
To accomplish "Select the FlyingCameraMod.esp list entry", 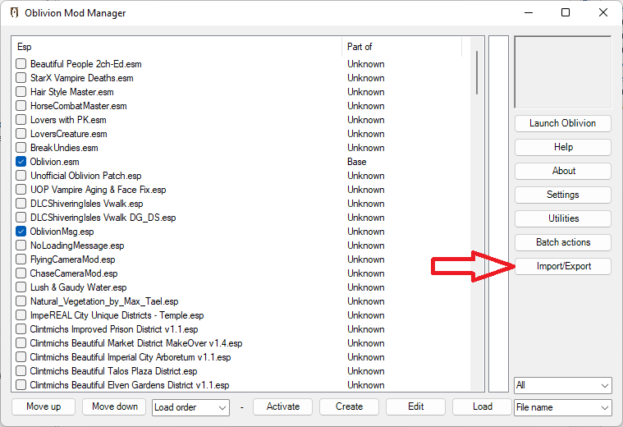I will click(x=72, y=259).
